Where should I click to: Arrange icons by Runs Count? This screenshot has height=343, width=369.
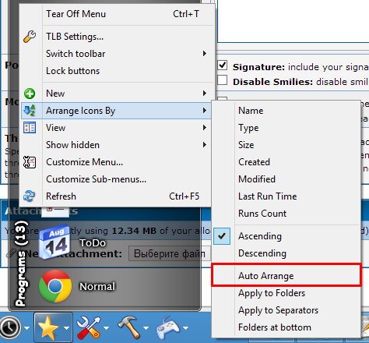tap(286, 214)
